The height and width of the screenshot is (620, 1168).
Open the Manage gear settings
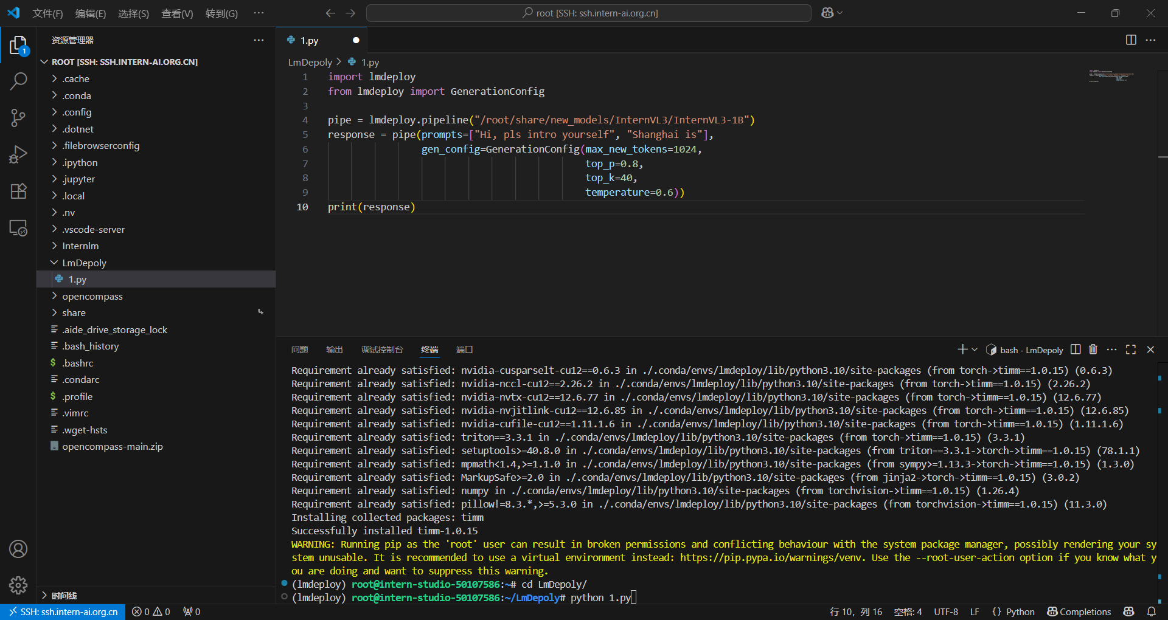18,585
